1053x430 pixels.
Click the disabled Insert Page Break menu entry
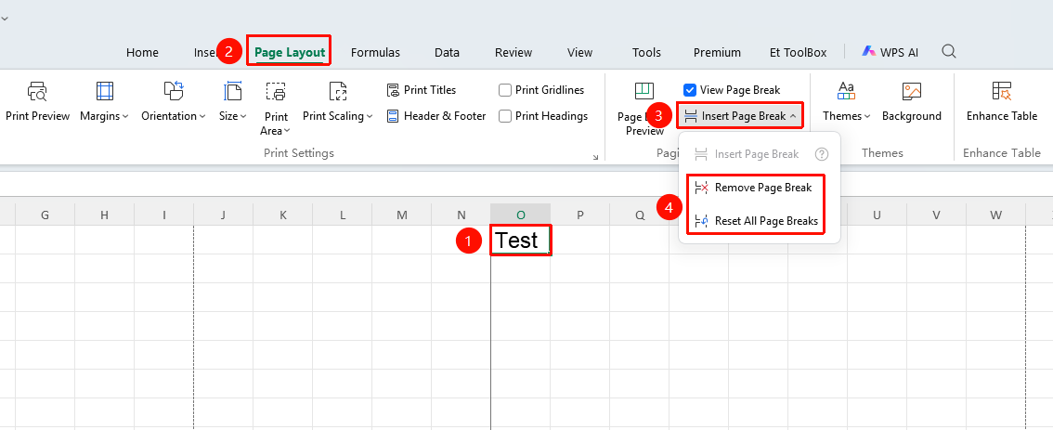click(x=746, y=154)
